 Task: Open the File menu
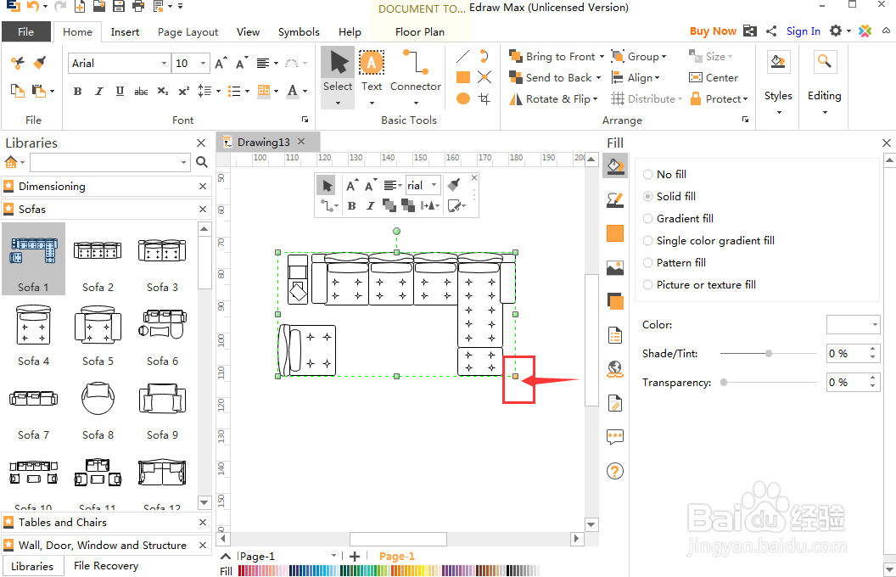[x=25, y=32]
